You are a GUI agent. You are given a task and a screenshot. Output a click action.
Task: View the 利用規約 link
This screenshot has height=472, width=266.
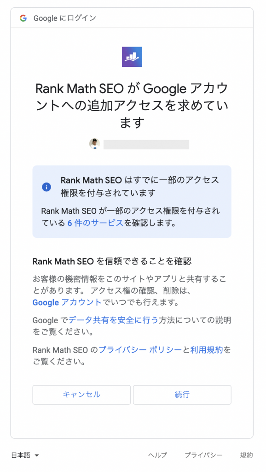207,350
